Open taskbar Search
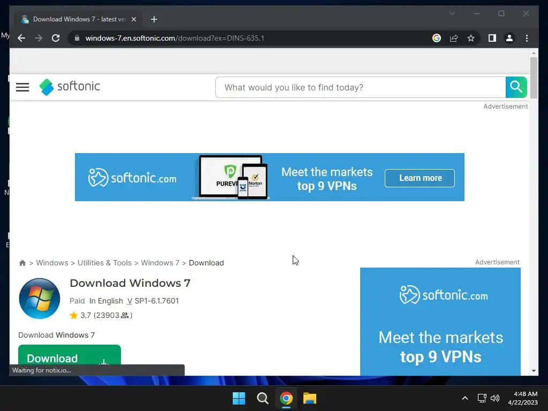 (262, 398)
